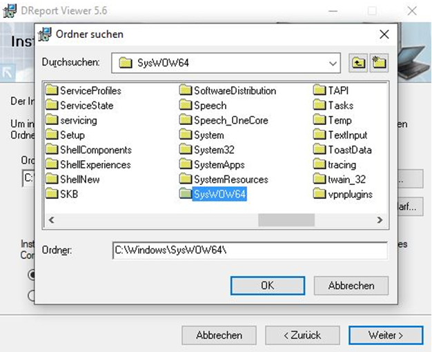Viewport: 432px width, 352px height.
Task: Select the servicing folder
Action: (71, 120)
